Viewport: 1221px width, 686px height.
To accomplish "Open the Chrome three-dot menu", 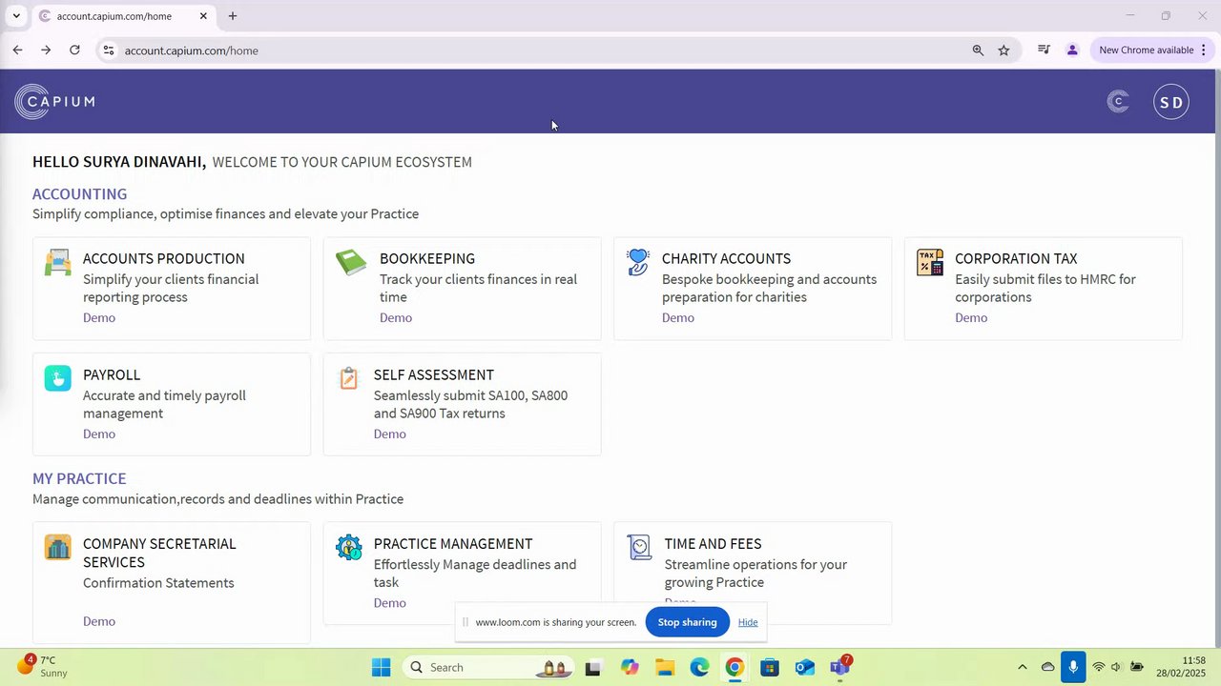I will [x=1204, y=50].
